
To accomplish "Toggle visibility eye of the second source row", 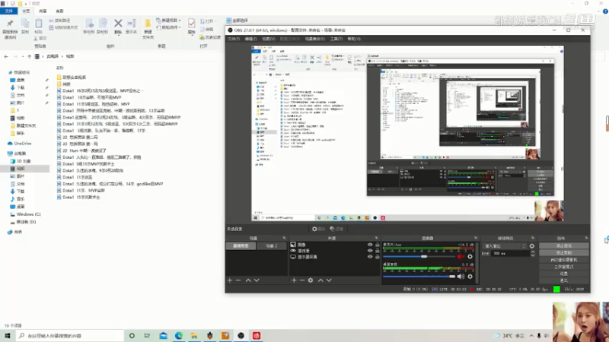I will pyautogui.click(x=370, y=251).
